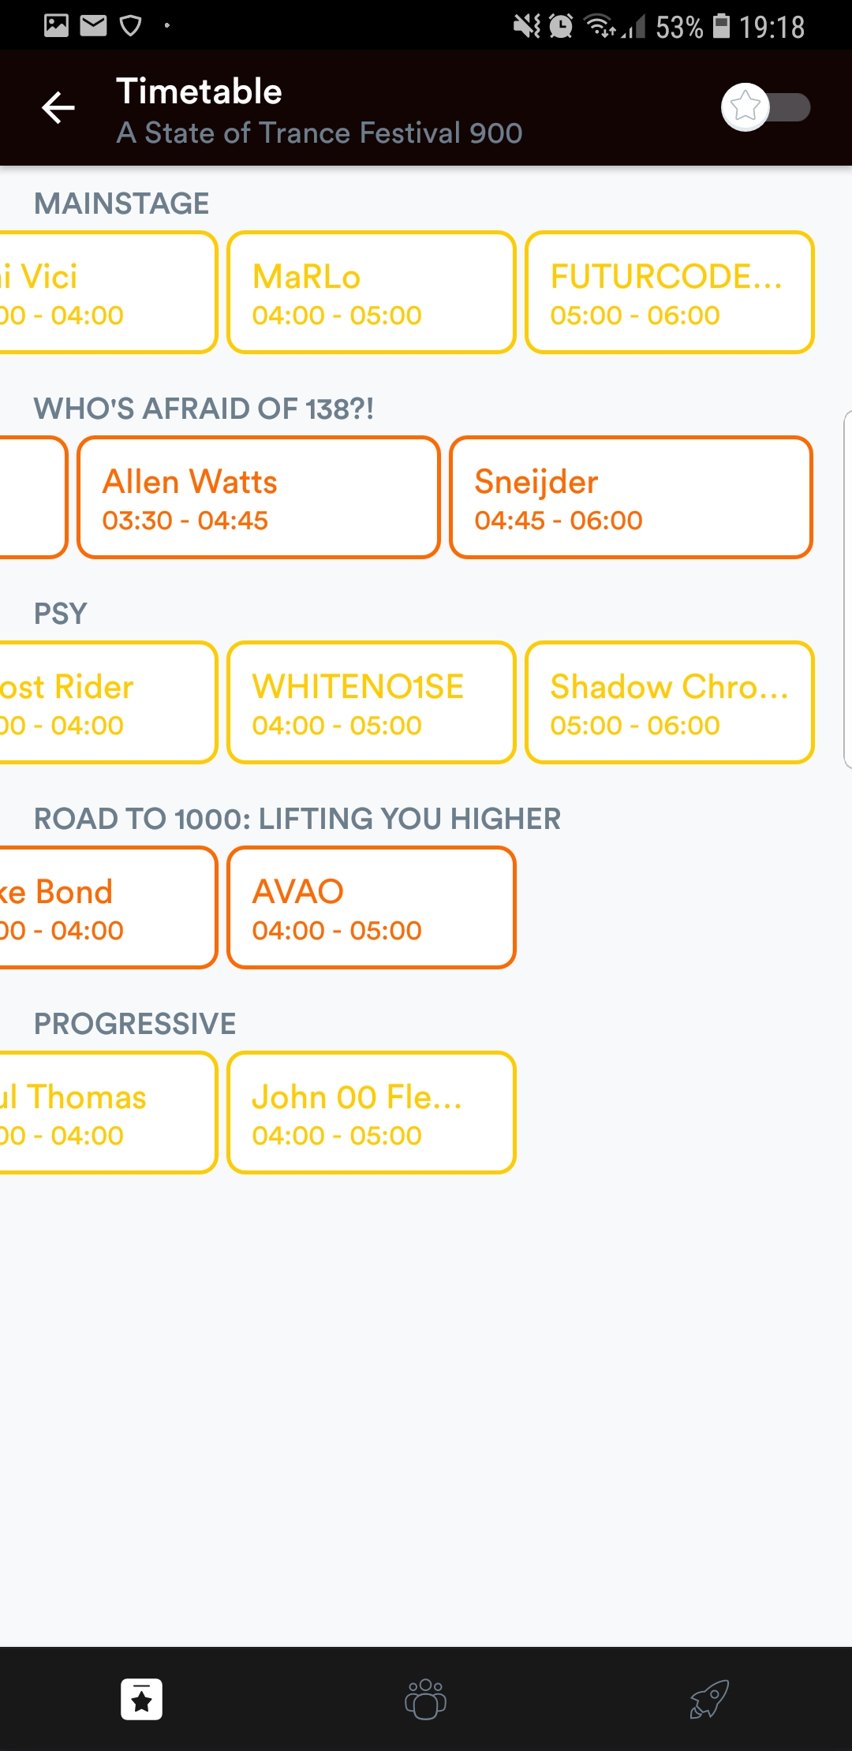Tap the shield icon in status bar
Viewport: 852px width, 1751px height.
(130, 26)
